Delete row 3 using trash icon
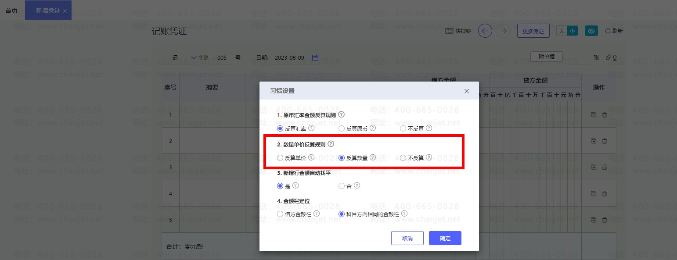Image resolution: width=677 pixels, height=260 pixels. click(605, 167)
